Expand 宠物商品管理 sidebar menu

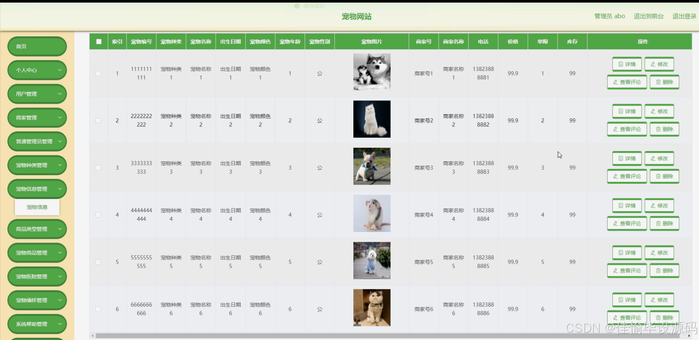point(37,253)
